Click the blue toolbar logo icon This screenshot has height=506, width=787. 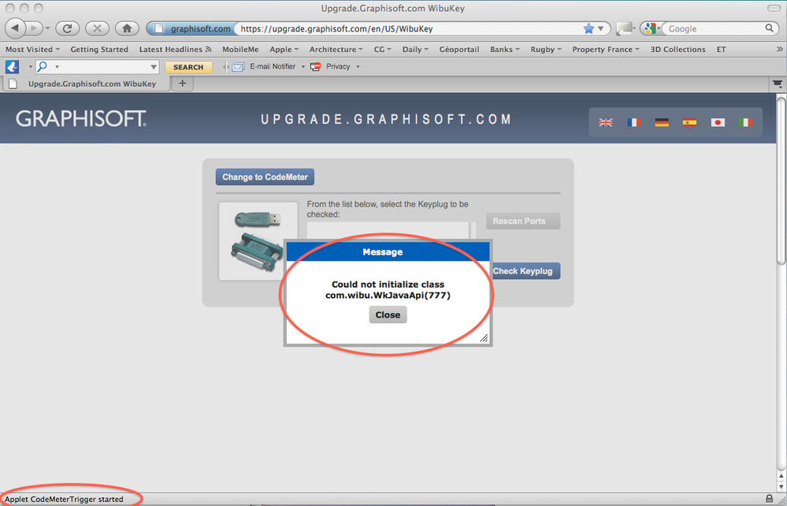click(12, 66)
